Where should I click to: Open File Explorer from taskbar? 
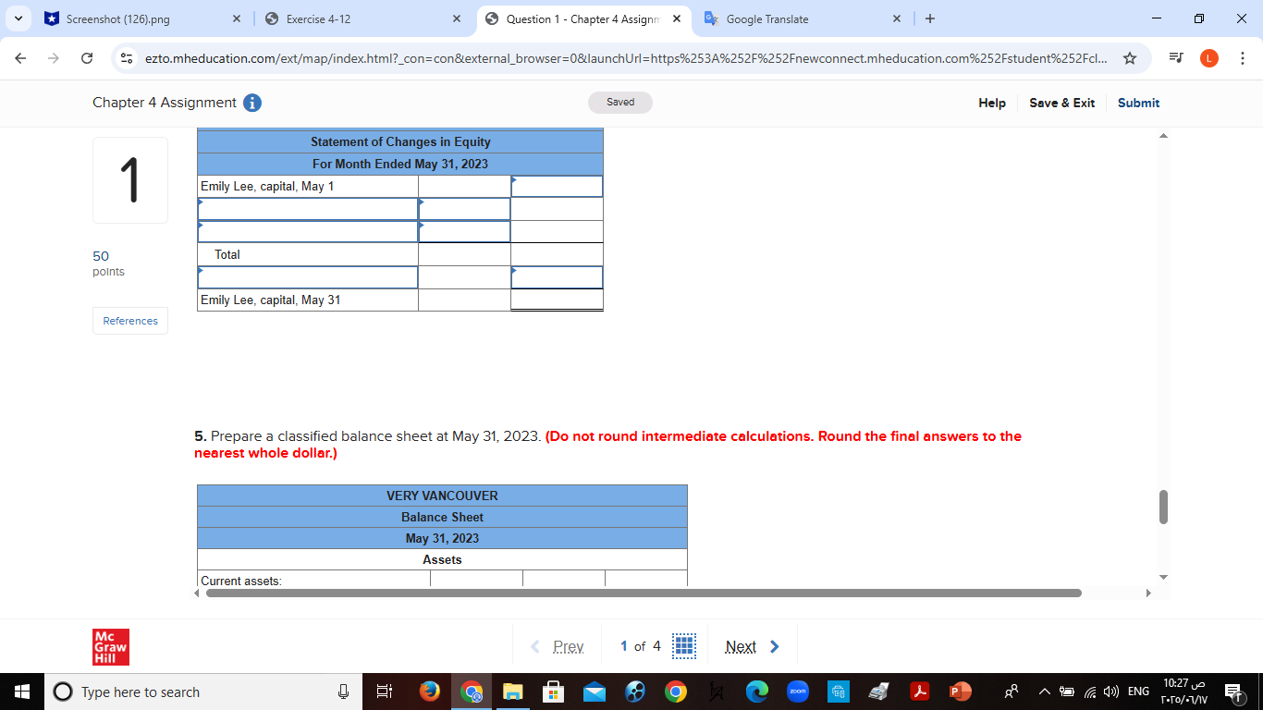coord(513,692)
